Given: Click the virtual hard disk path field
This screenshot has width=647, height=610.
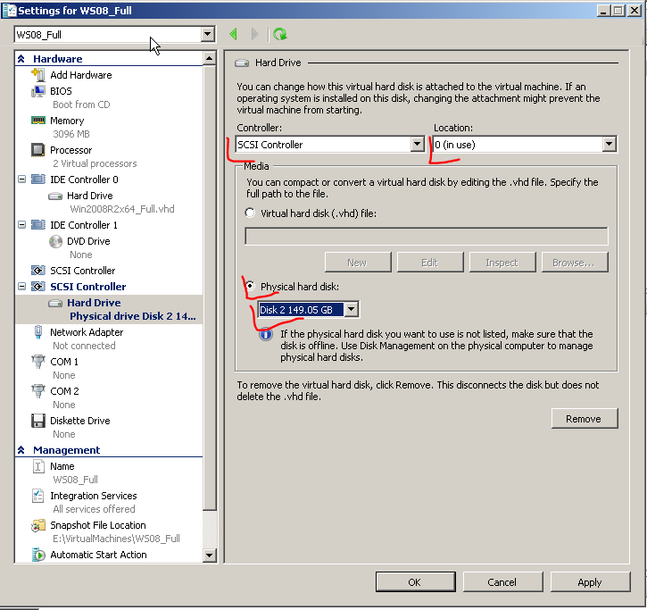Looking at the screenshot, I should [426, 236].
